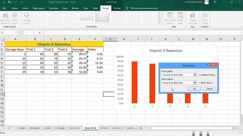Expand the Name Box dropdown
Viewport: 243px width, 136px height.
coord(16,33)
